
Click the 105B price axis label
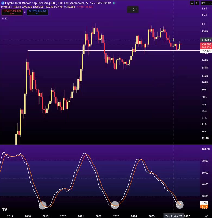point(205,83)
